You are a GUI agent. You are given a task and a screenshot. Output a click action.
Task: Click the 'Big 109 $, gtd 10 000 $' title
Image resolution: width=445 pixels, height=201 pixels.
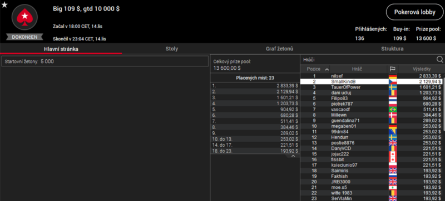pos(86,9)
